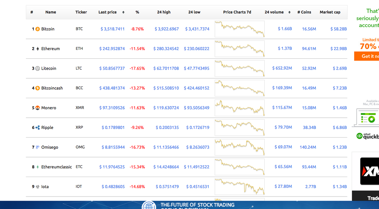Click the BTC ticker text
Image resolution: width=379 pixels, height=209 pixels.
pos(79,29)
